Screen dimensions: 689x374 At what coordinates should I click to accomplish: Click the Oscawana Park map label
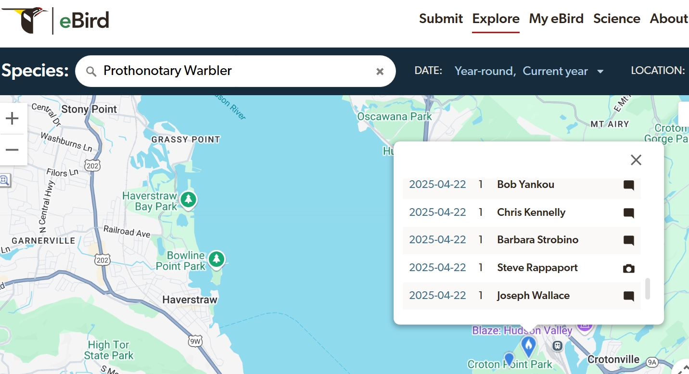pos(395,117)
